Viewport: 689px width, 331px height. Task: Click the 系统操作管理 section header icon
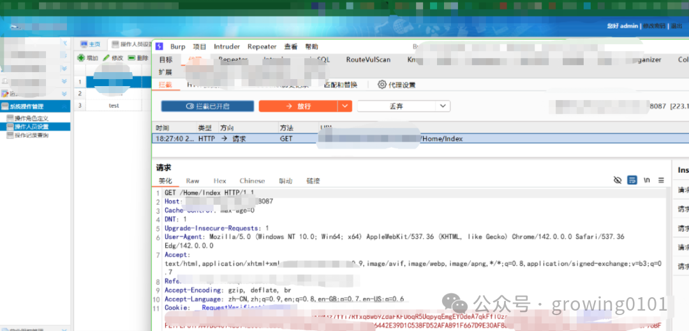click(x=5, y=107)
